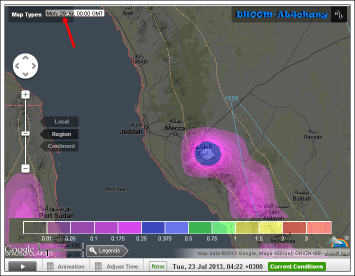Select the Local zoom level tab

point(59,121)
